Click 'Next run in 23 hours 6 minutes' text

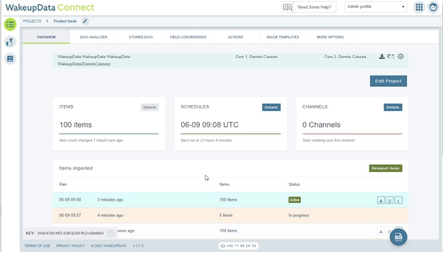(206, 141)
